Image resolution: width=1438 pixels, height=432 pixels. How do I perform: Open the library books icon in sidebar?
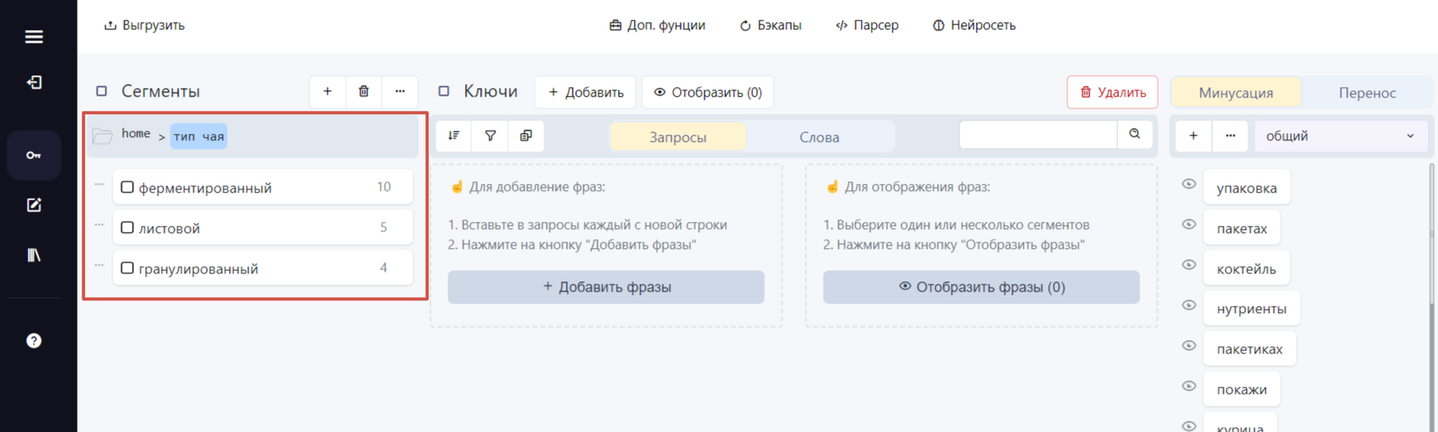33,255
